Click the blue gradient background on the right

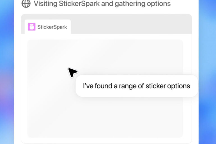click(207, 72)
